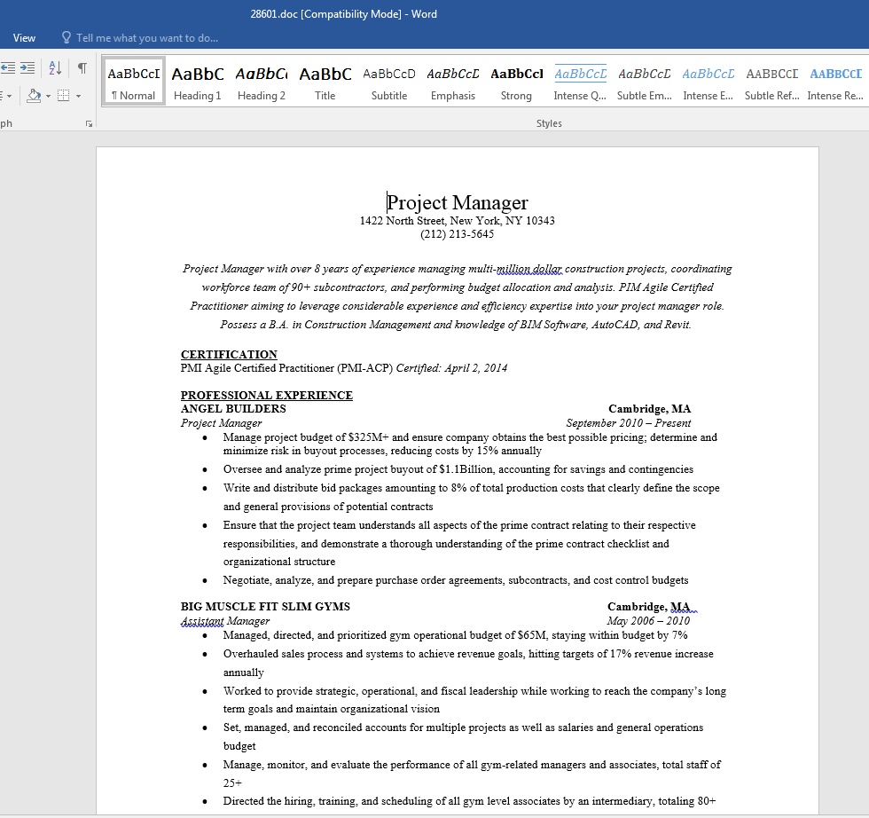Click the Tell me lightbulb icon

pos(66,38)
